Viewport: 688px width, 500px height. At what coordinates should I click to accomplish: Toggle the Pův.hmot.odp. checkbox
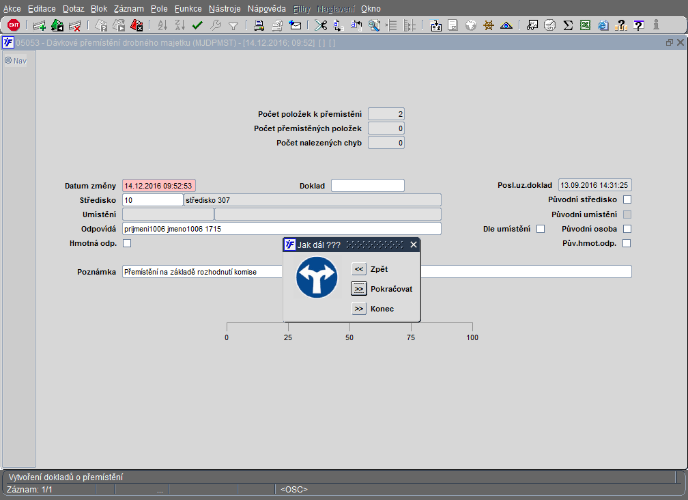pyautogui.click(x=627, y=243)
